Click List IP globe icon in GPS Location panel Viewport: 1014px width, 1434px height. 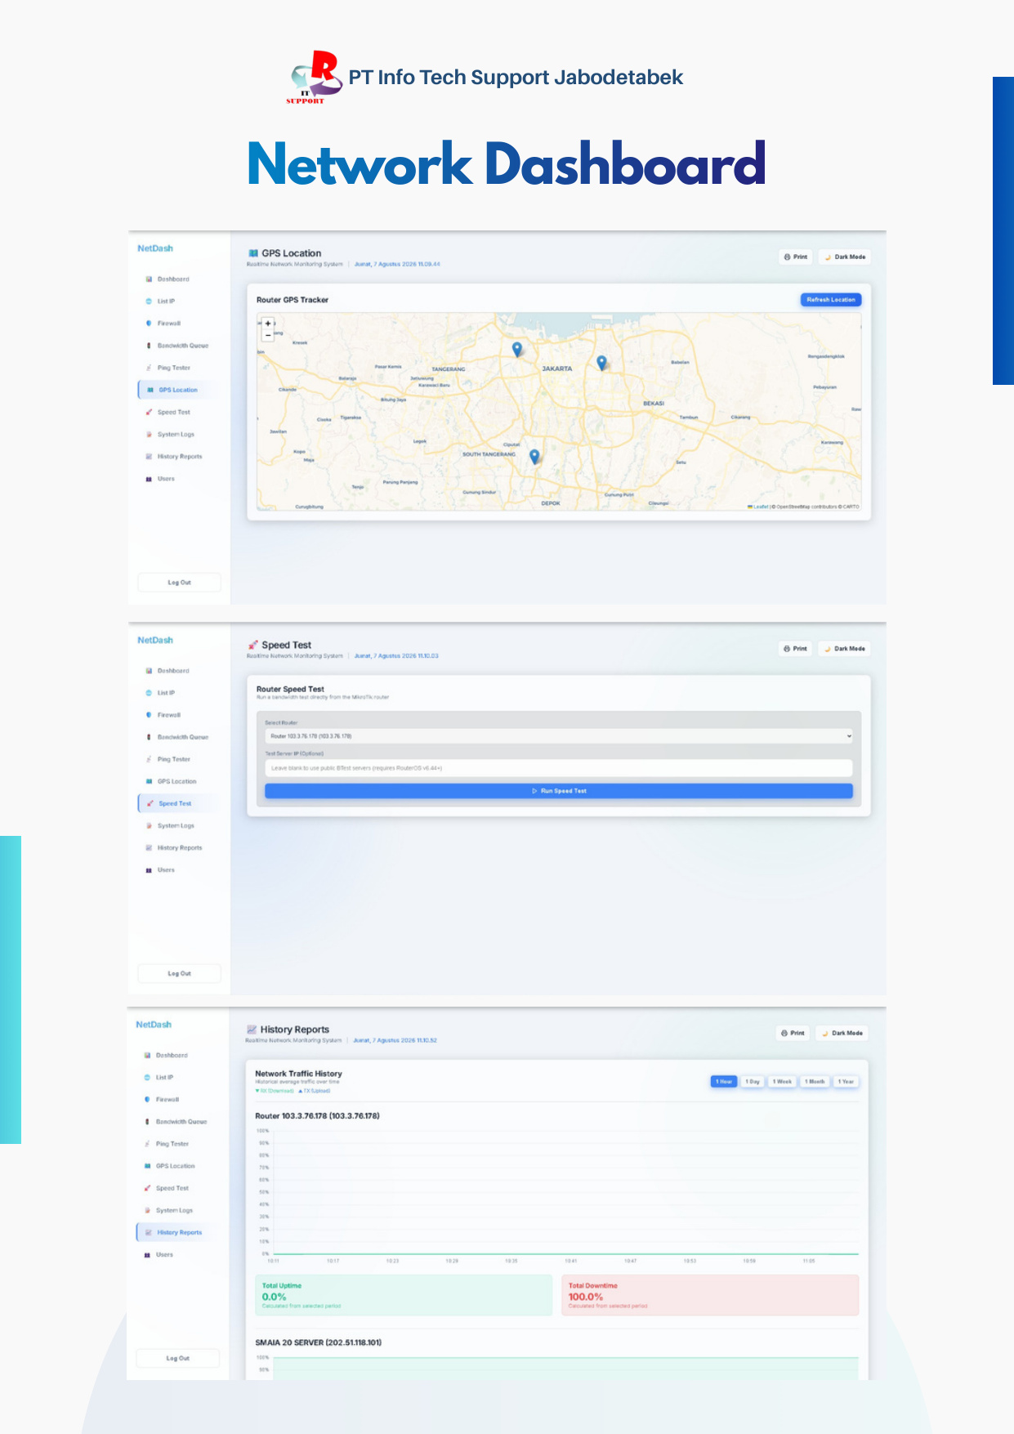coord(149,302)
